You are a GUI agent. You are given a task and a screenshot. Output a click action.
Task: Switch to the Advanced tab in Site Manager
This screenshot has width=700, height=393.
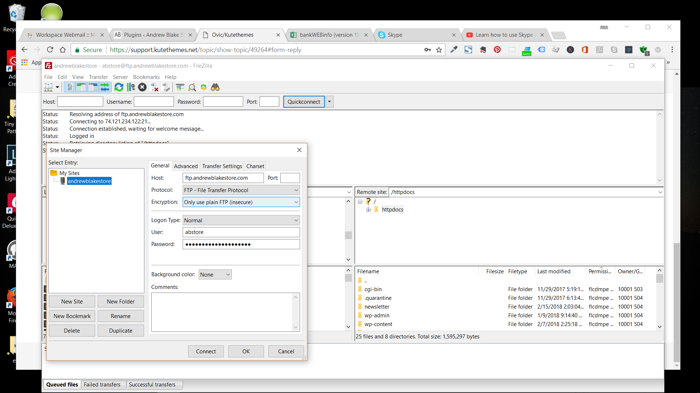[186, 166]
